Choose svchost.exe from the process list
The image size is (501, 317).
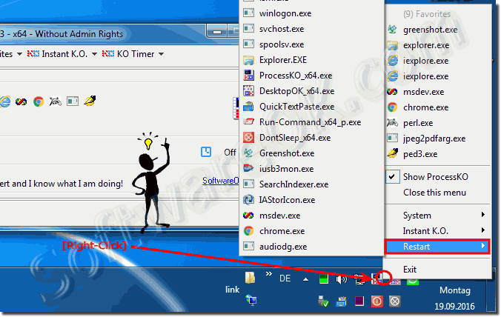311,29
